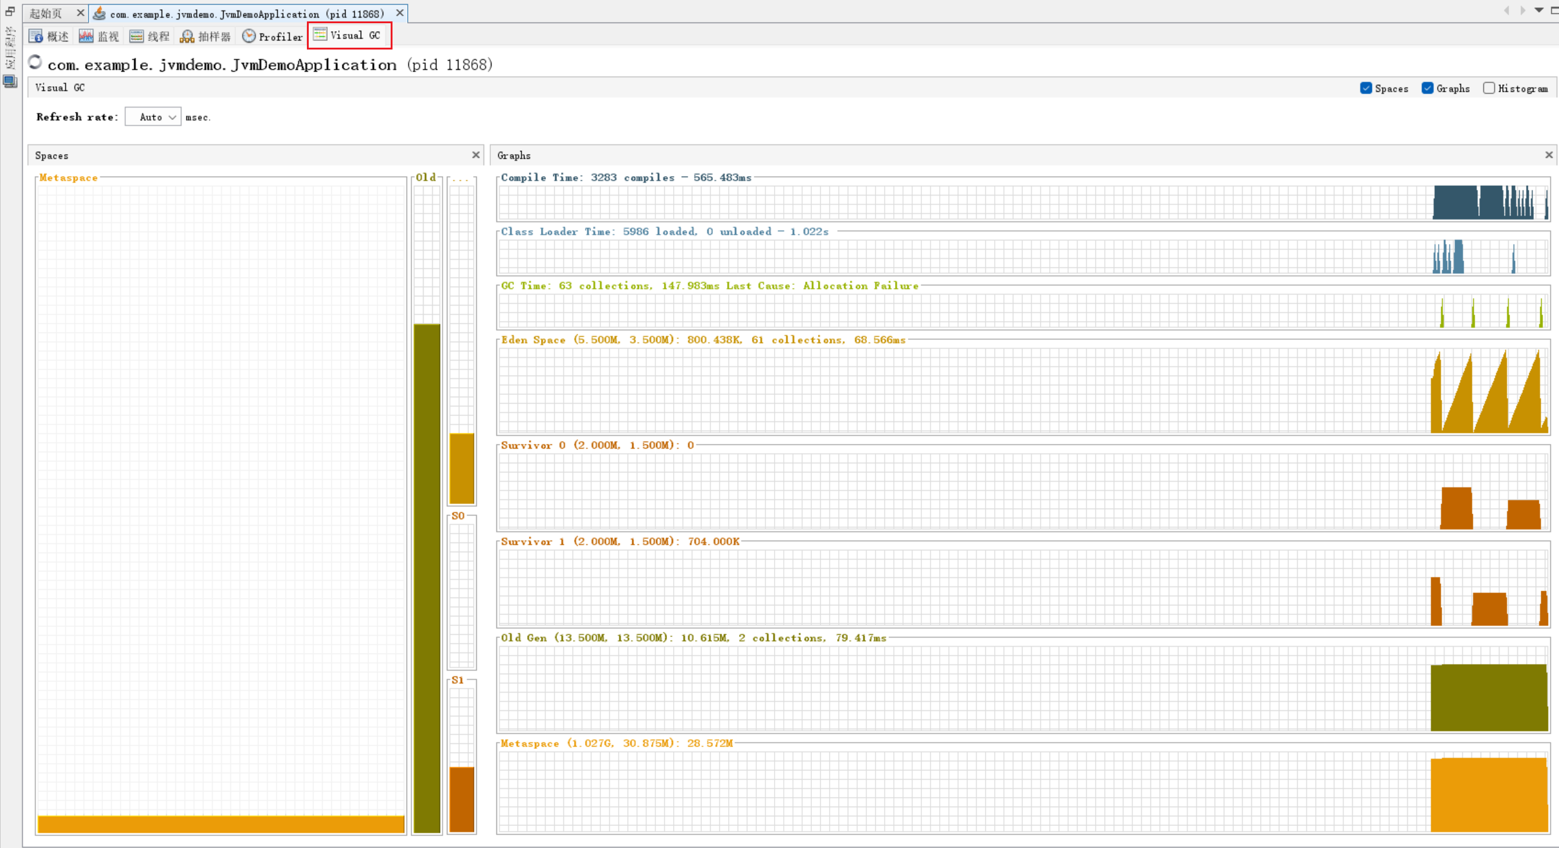Click the 'GC Time: 63 collections' label
This screenshot has height=848, width=1559.
tap(709, 286)
